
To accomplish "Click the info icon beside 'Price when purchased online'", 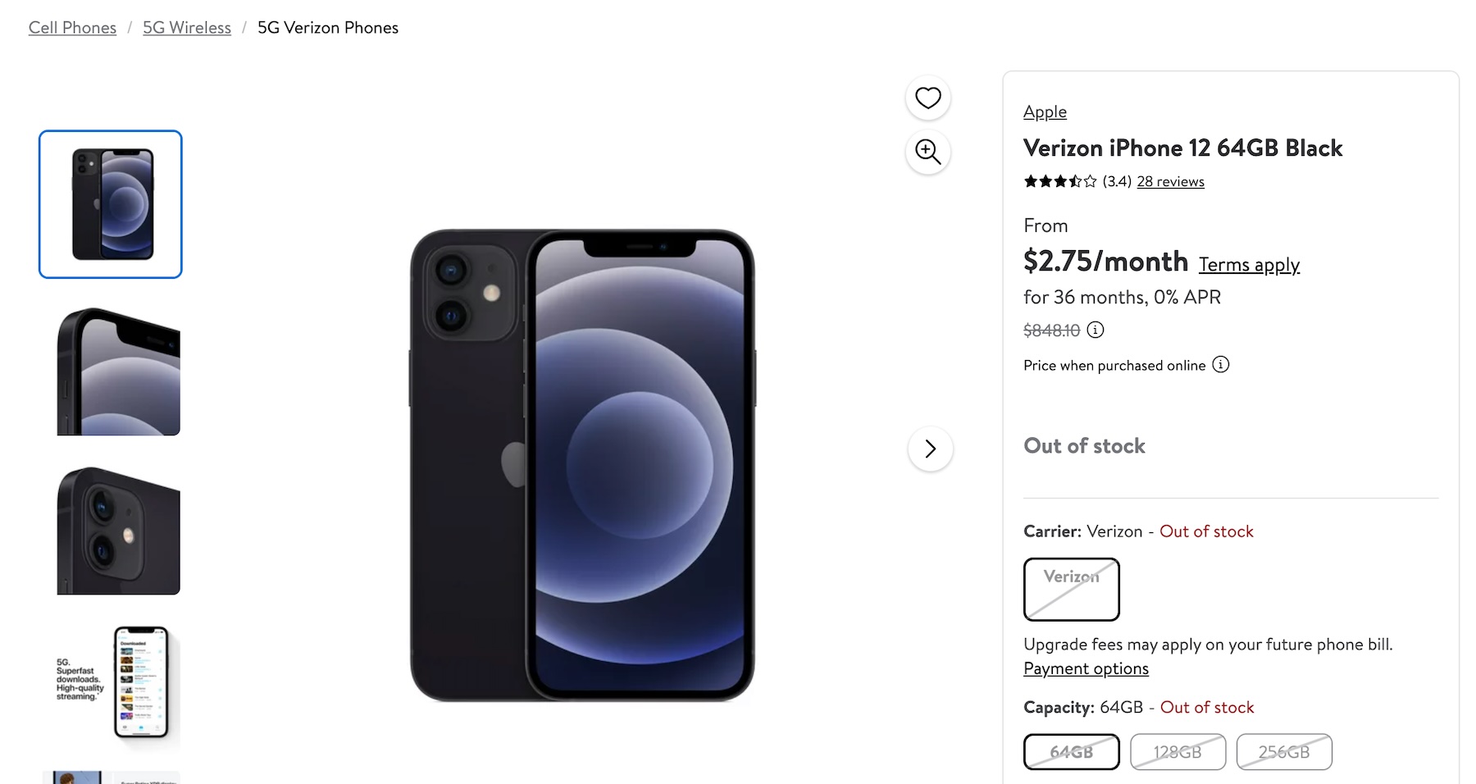I will click(1221, 365).
